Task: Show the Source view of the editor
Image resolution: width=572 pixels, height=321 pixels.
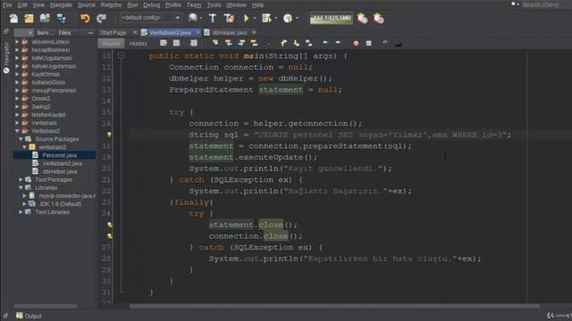Action: pyautogui.click(x=111, y=44)
